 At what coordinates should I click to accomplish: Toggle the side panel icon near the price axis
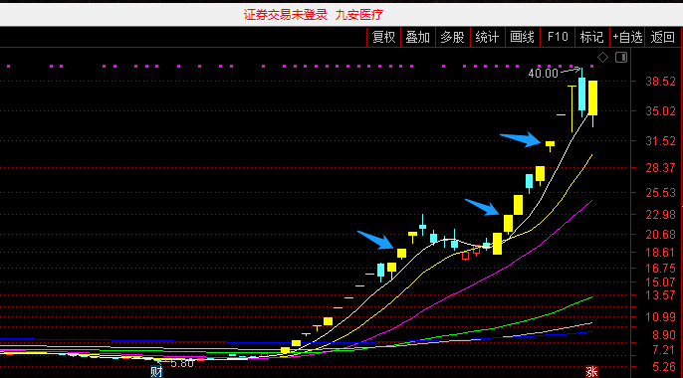(621, 57)
